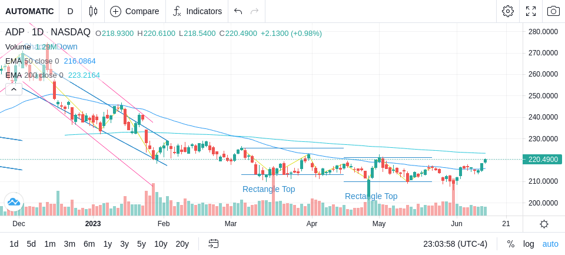The image size is (565, 255).
Task: Open the time axis settings gear icon
Action: tap(544, 224)
